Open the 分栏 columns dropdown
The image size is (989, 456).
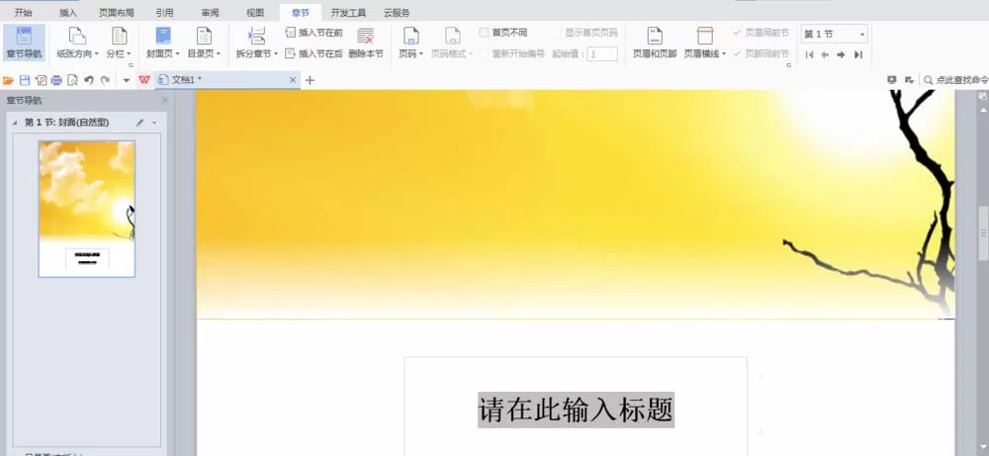119,44
